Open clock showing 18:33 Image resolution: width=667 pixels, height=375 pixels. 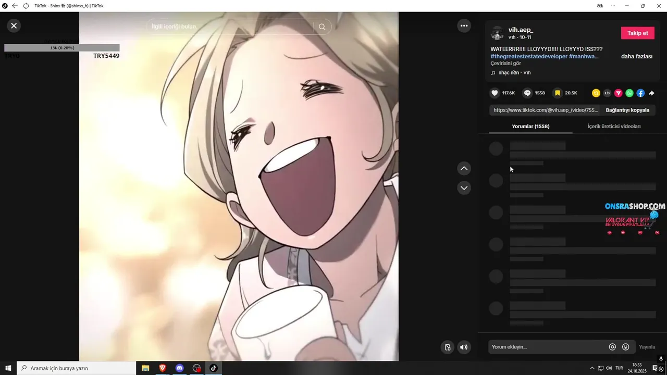[x=637, y=368]
